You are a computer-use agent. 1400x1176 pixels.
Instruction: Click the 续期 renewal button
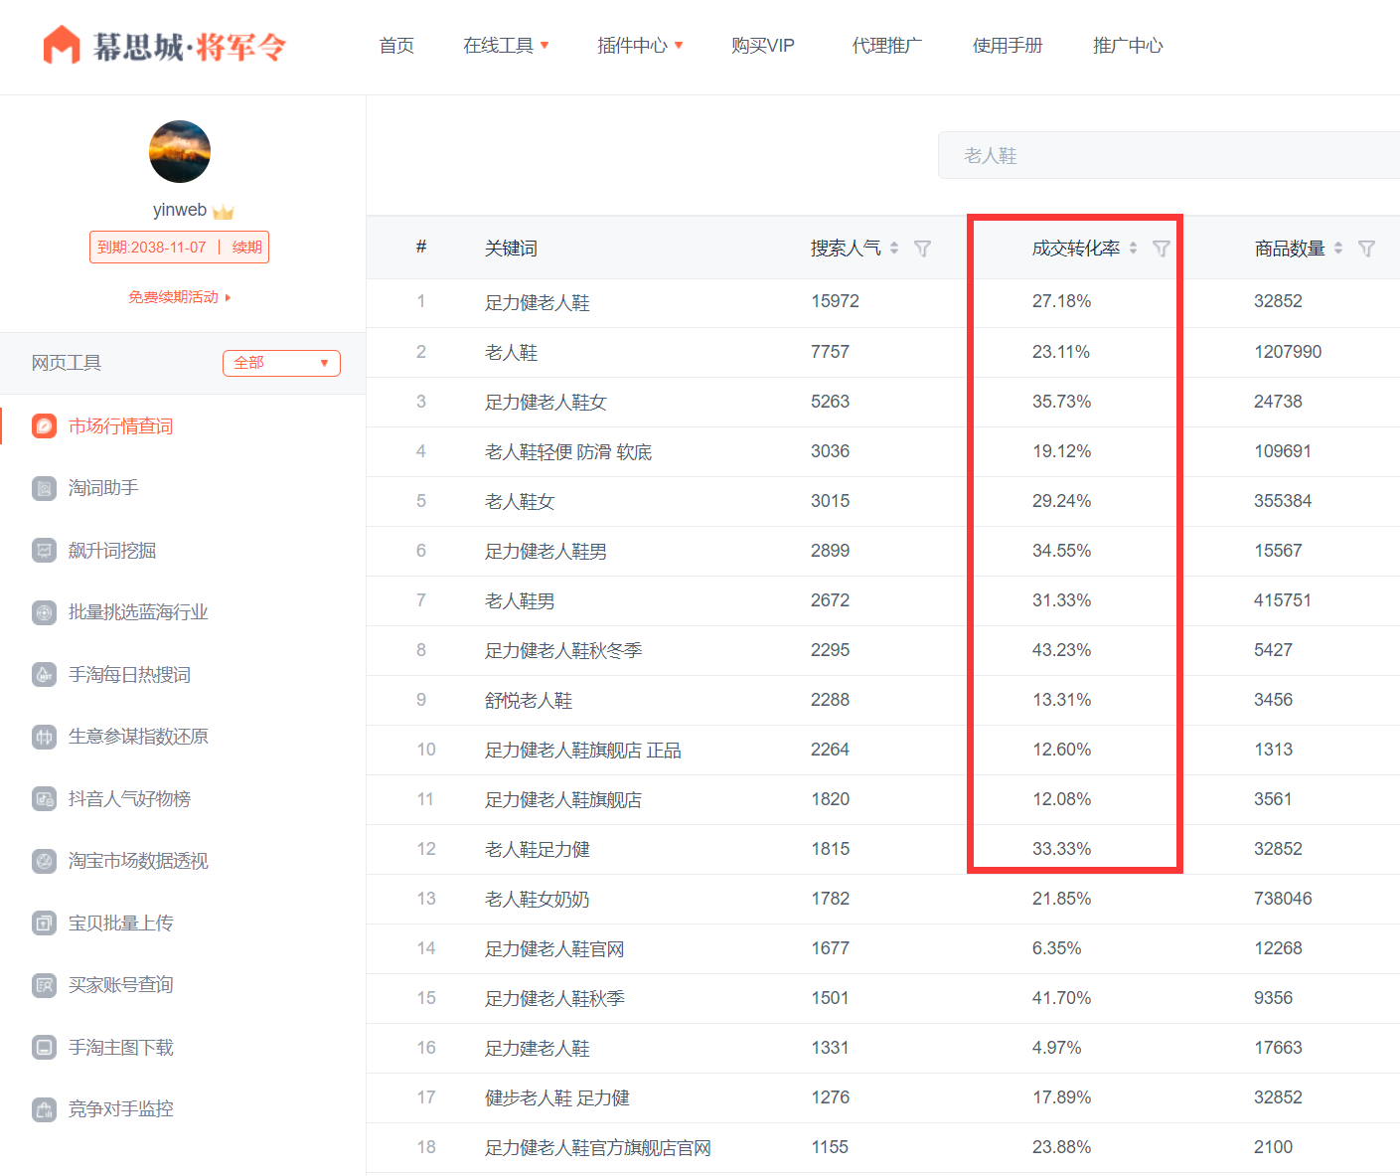[247, 248]
